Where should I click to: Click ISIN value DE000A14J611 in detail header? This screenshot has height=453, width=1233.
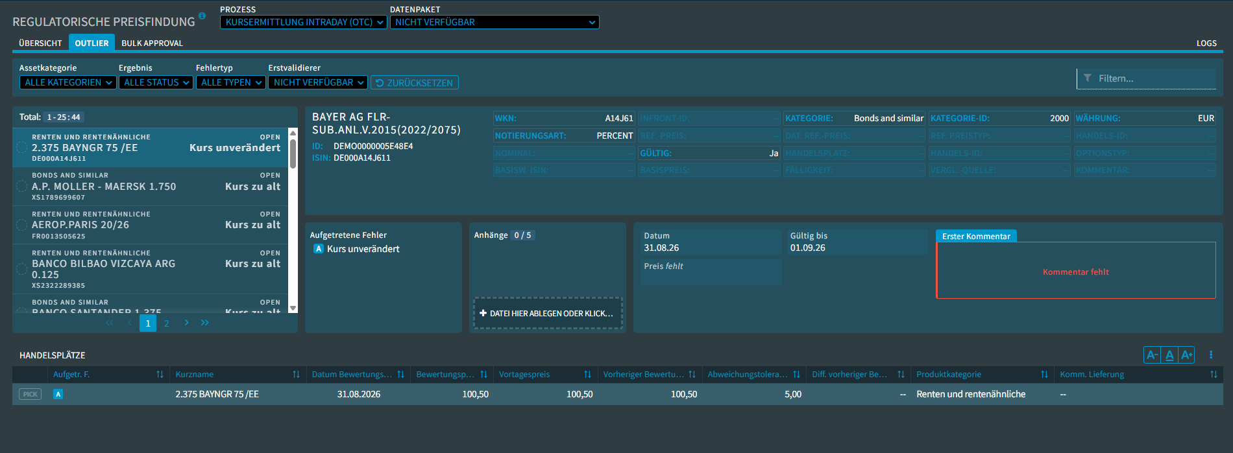tap(362, 157)
